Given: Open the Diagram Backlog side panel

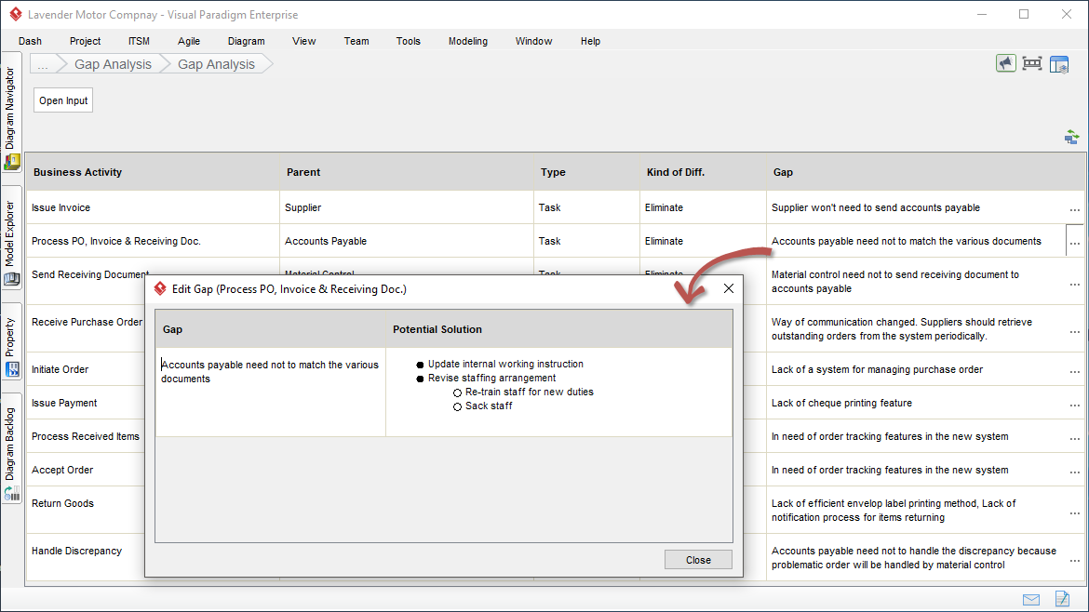Looking at the screenshot, I should tap(11, 448).
